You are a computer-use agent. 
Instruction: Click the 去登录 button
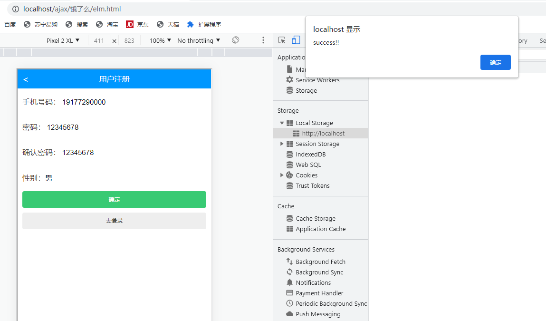[x=114, y=221]
